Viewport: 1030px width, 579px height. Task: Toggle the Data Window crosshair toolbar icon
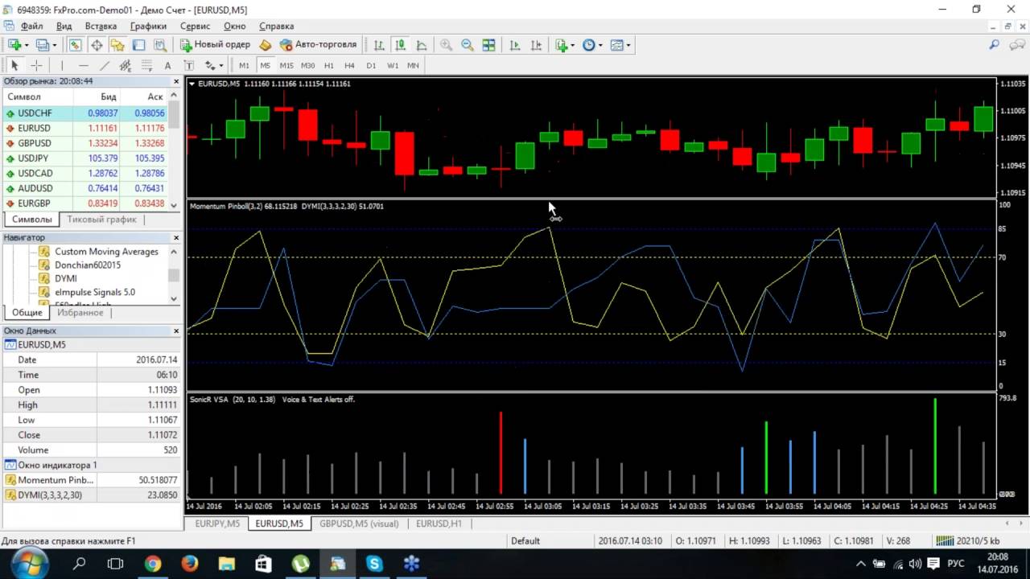click(97, 45)
